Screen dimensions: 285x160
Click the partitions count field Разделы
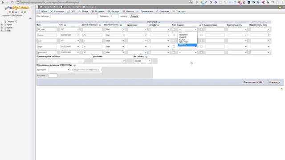(x=53, y=76)
